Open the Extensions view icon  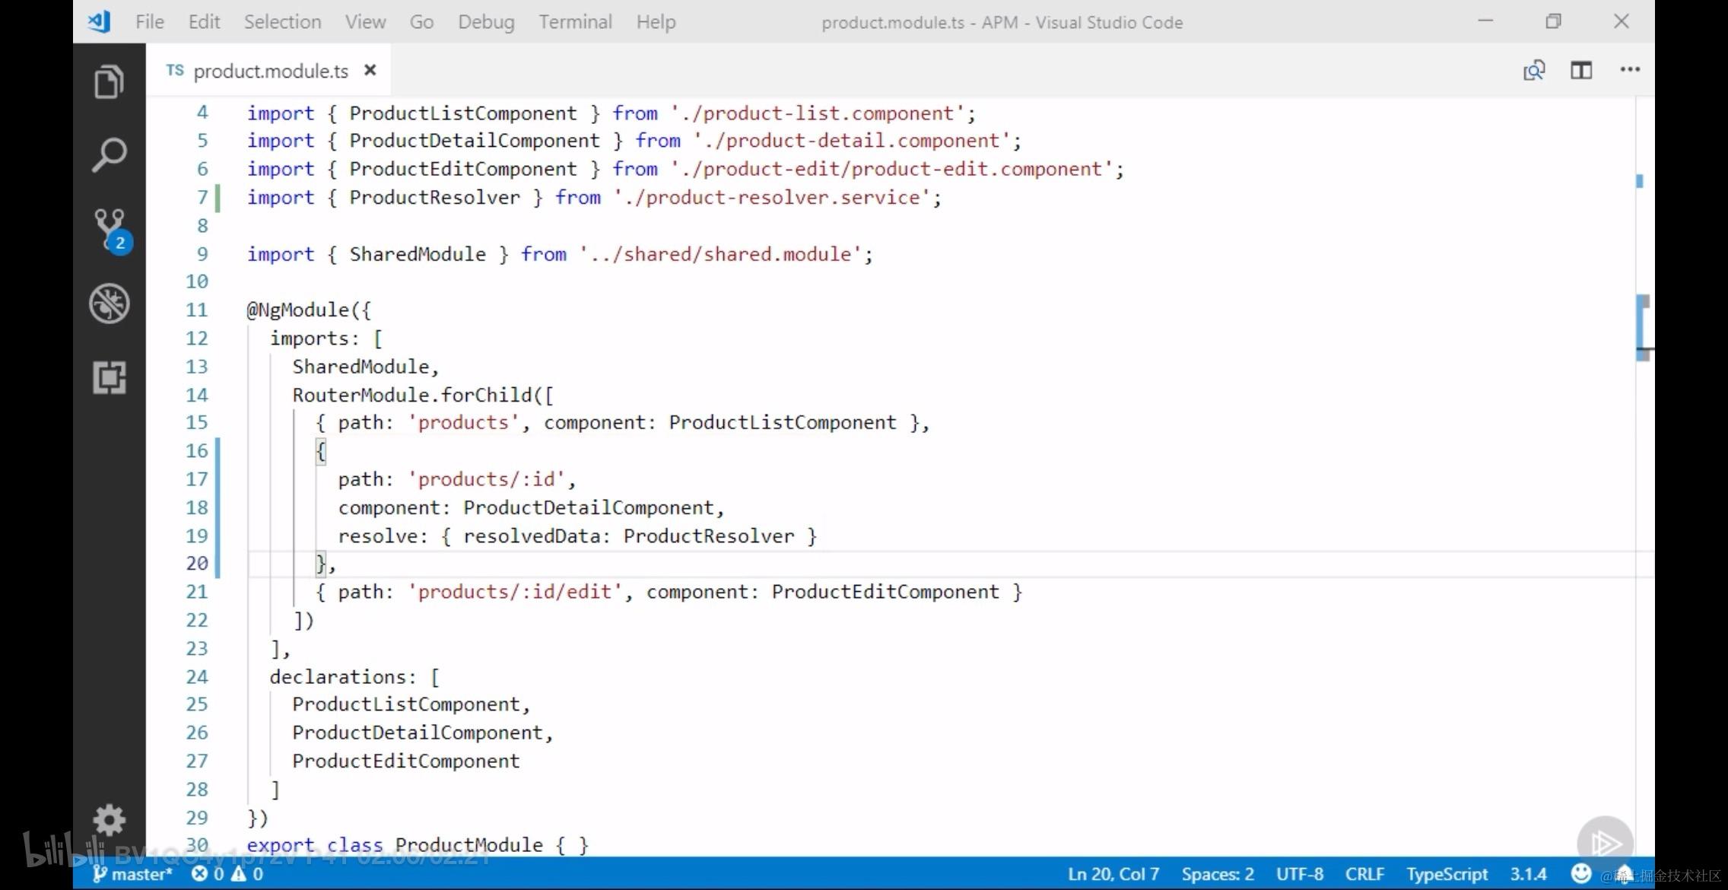(x=109, y=377)
